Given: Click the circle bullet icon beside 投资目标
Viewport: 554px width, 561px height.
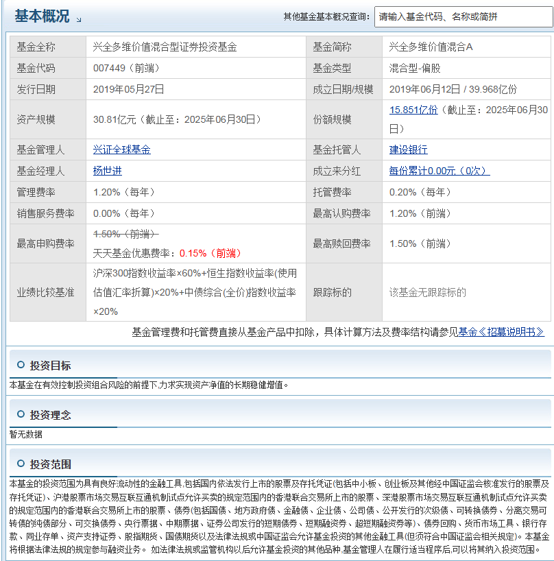Looking at the screenshot, I should (21, 365).
